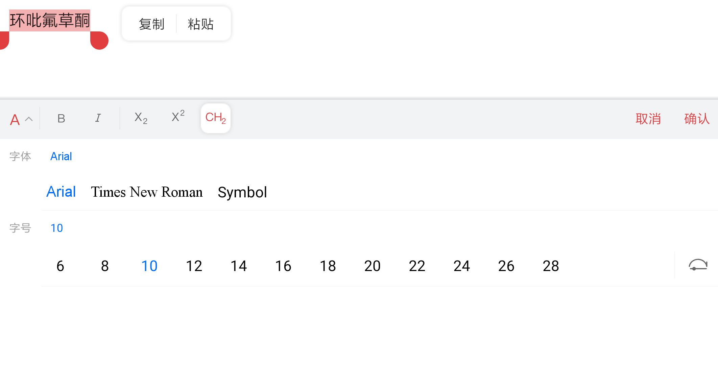
Task: Set font size to 28
Action: 551,266
